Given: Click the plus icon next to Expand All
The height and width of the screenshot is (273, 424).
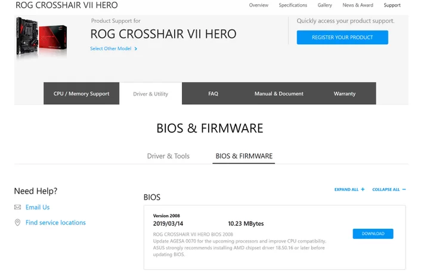Looking at the screenshot, I should [363, 189].
